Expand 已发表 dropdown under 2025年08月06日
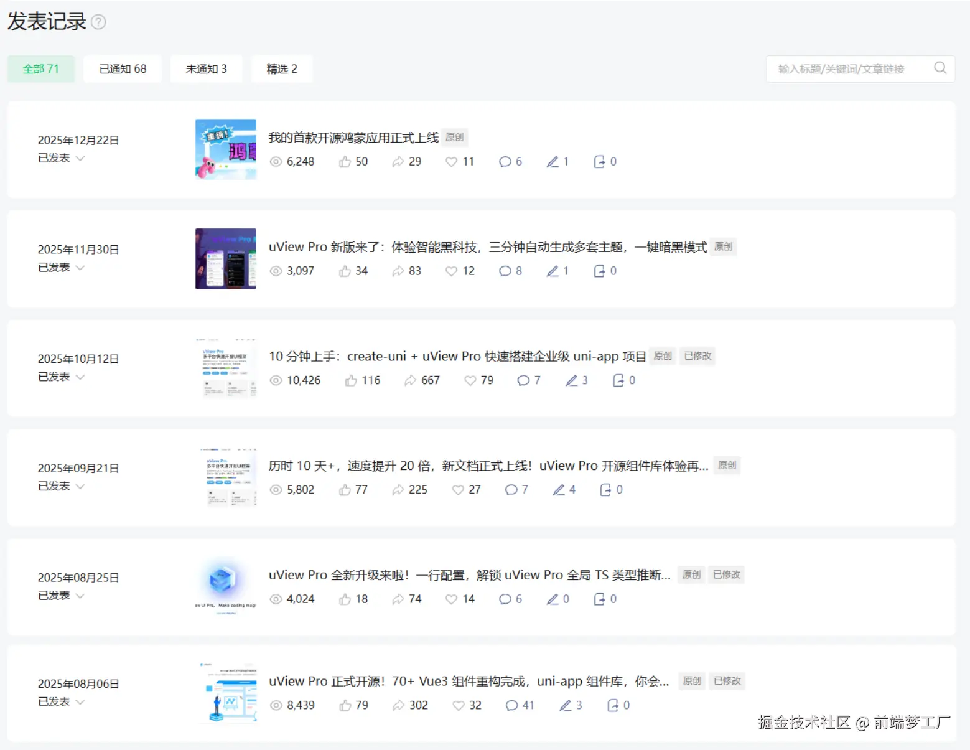Screen dimensions: 970x750 (x=61, y=702)
